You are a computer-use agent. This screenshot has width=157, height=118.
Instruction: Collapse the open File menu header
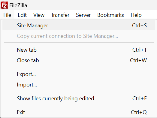coord(7,15)
